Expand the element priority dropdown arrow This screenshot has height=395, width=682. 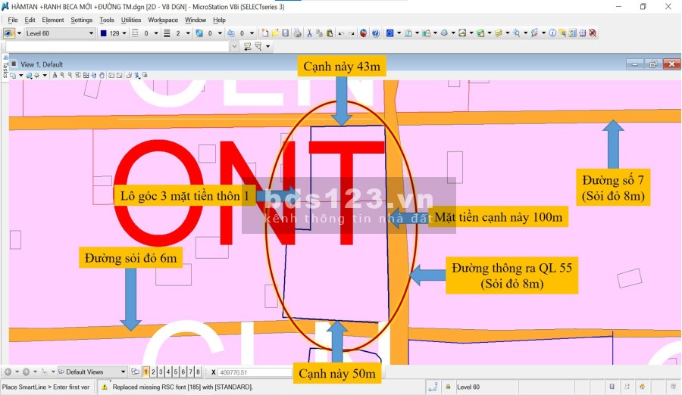(x=252, y=33)
